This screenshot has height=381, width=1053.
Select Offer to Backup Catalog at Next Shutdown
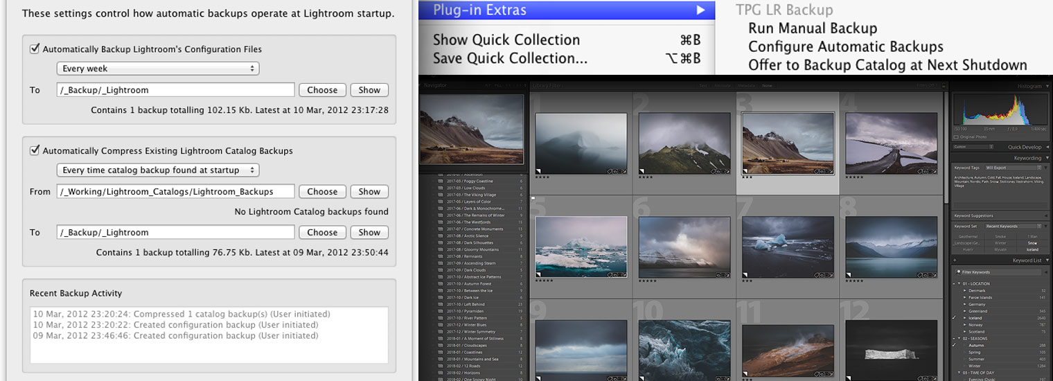tap(887, 65)
